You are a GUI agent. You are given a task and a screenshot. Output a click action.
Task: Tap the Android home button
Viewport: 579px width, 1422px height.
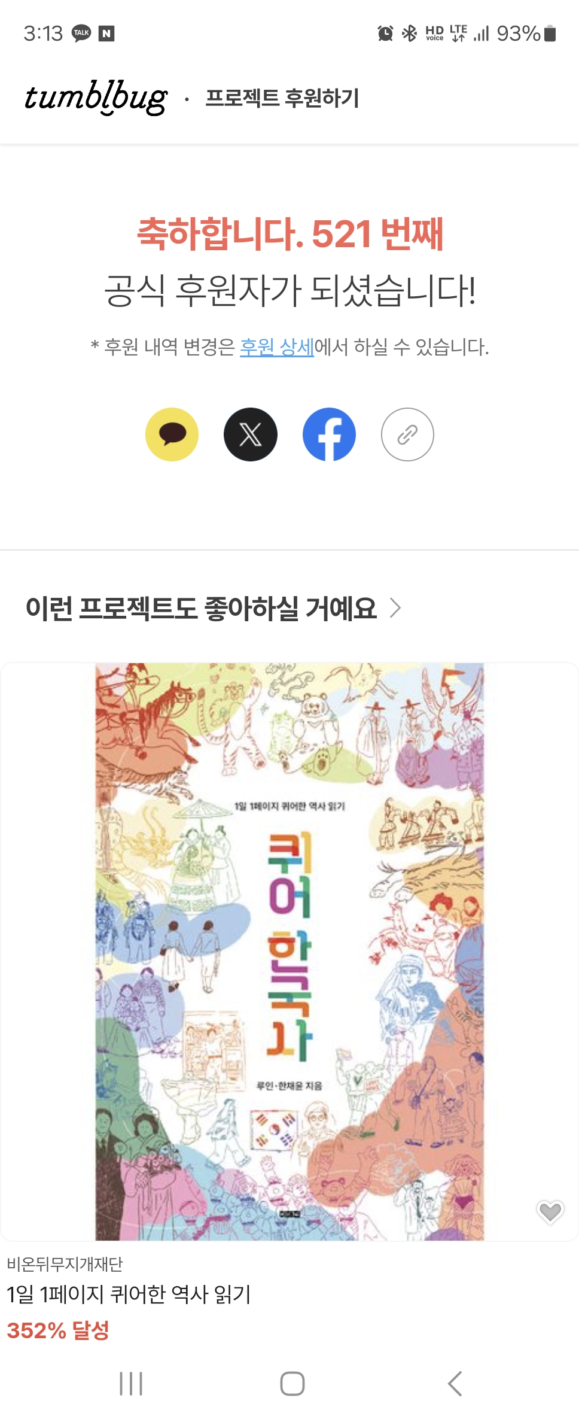292,1384
